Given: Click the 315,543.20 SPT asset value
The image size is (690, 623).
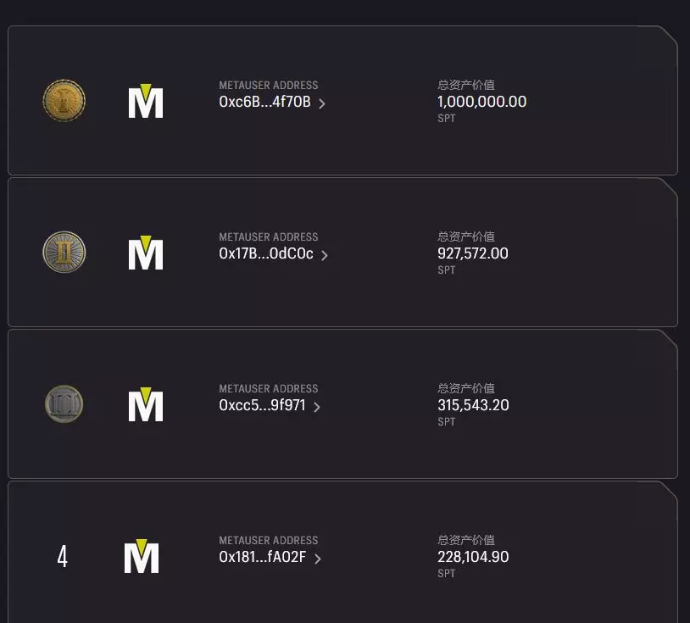Looking at the screenshot, I should (x=473, y=405).
